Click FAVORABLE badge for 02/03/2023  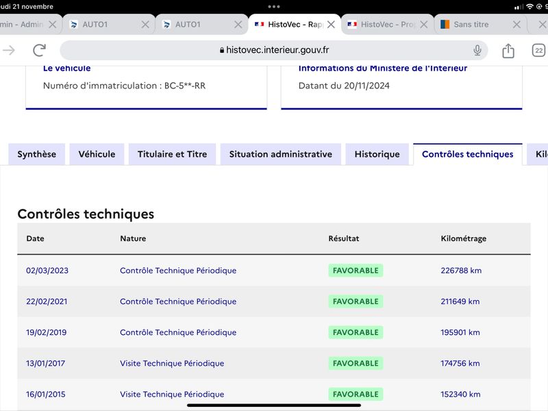[x=356, y=271]
